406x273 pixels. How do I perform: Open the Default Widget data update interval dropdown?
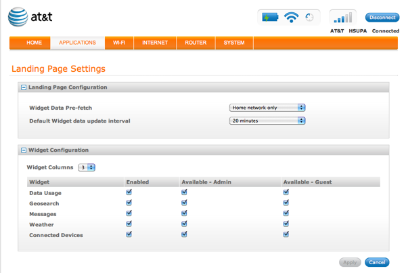[267, 121]
